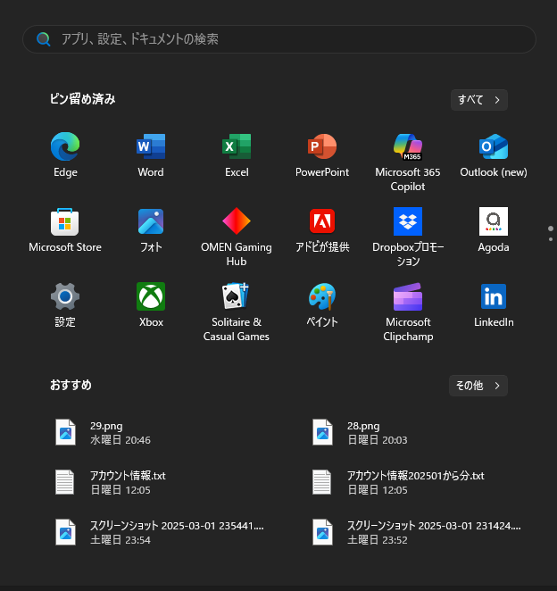Jump to second pinned page dot

[x=551, y=239]
